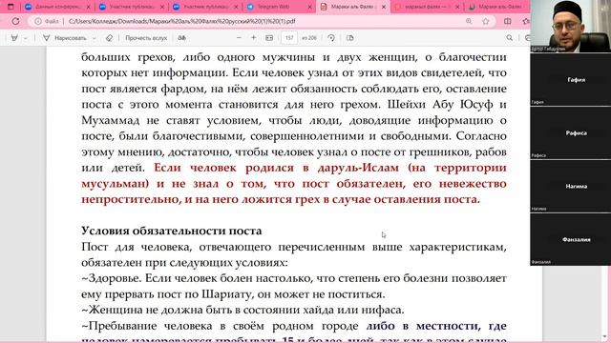The image size is (611, 343).
Task: Edit the page number 157 field
Action: 289,38
